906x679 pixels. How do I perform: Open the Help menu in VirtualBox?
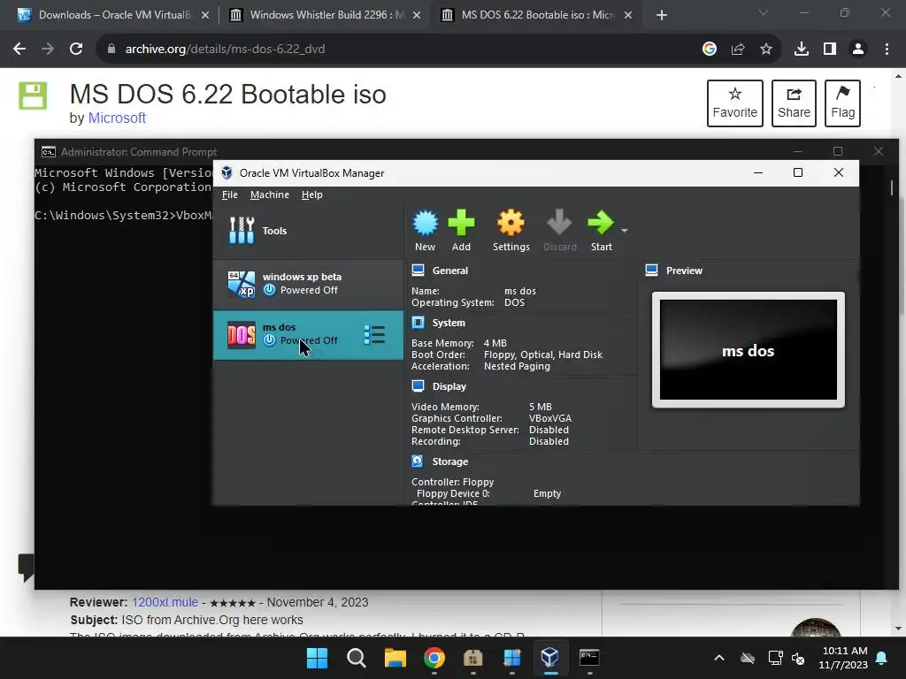312,195
